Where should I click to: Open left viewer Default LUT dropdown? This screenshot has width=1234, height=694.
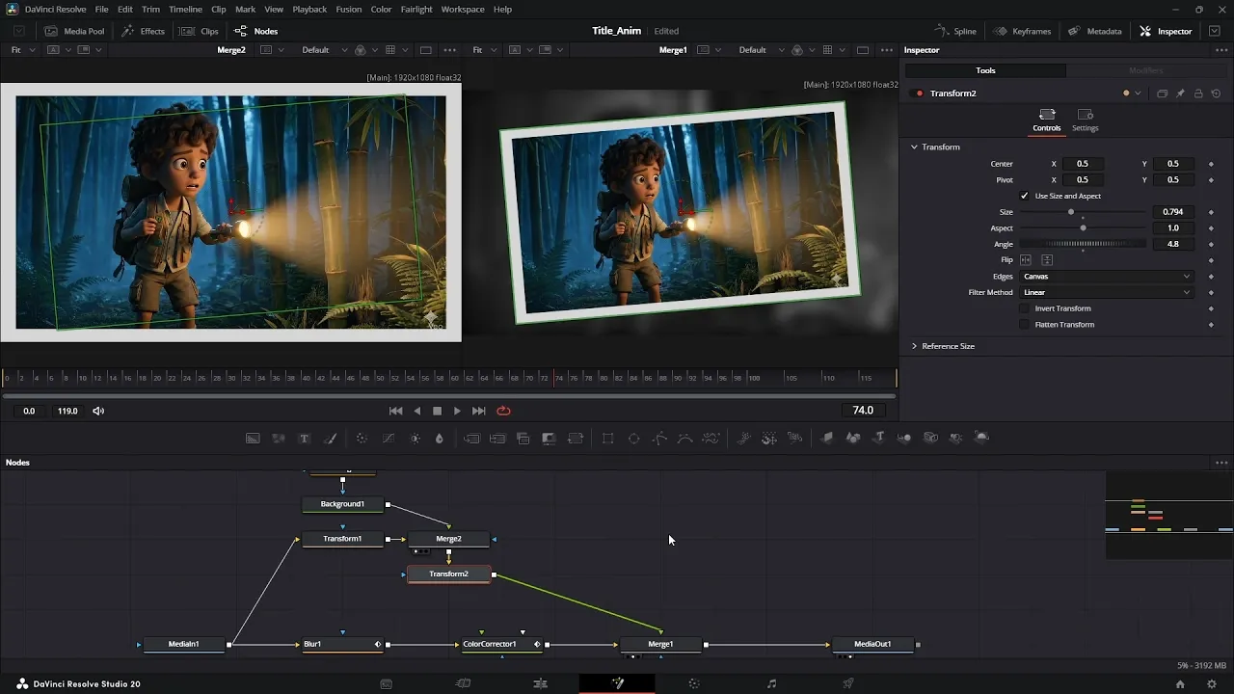click(x=323, y=50)
